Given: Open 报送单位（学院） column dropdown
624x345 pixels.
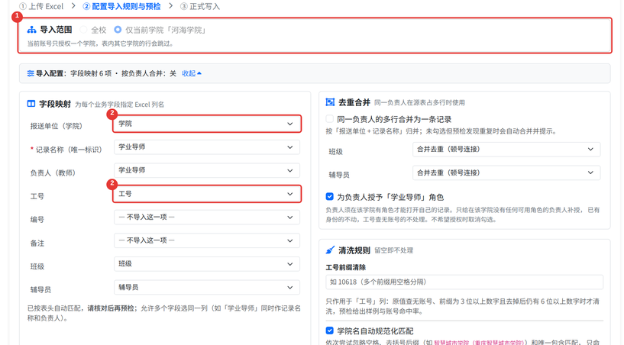Looking at the screenshot, I should pyautogui.click(x=207, y=124).
